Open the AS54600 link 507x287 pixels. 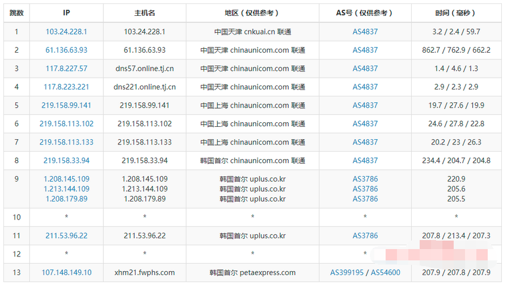pos(386,272)
